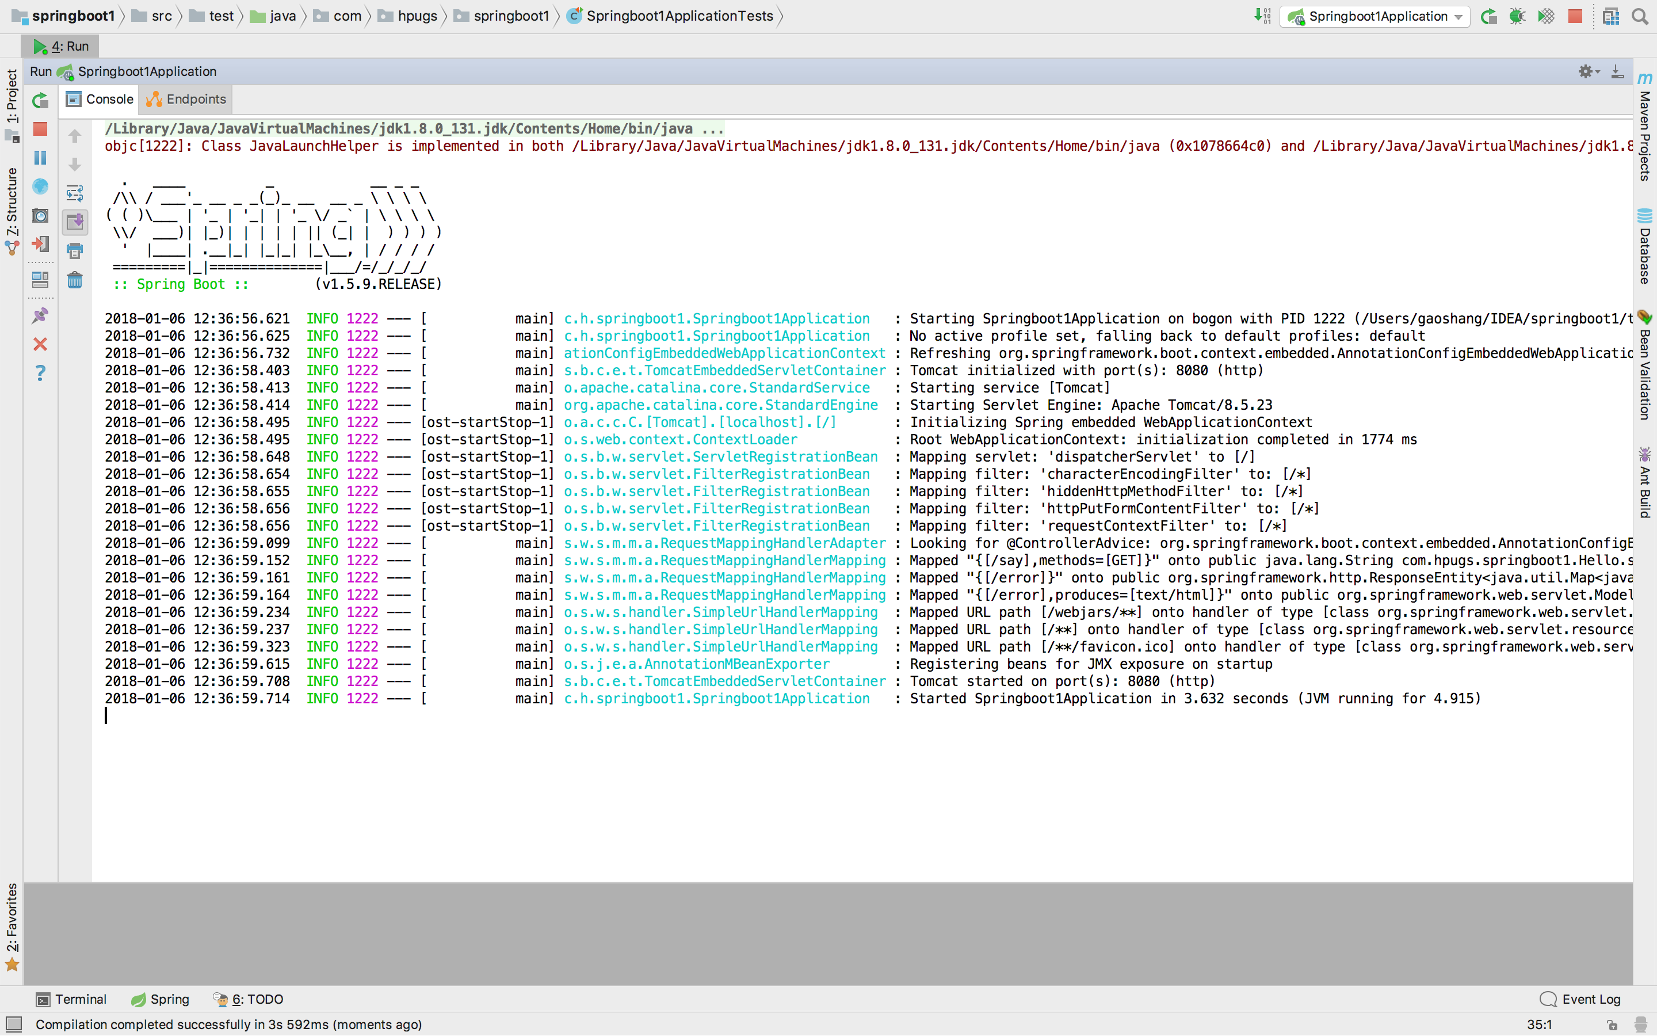This screenshot has width=1657, height=1036.
Task: Click the 35:1 cursor position indicator
Action: click(1539, 1024)
